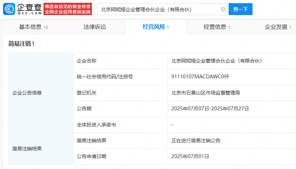Screen dimensions: 296x169
Task: Click the 全体投资人承诺书 label
Action: (96, 125)
